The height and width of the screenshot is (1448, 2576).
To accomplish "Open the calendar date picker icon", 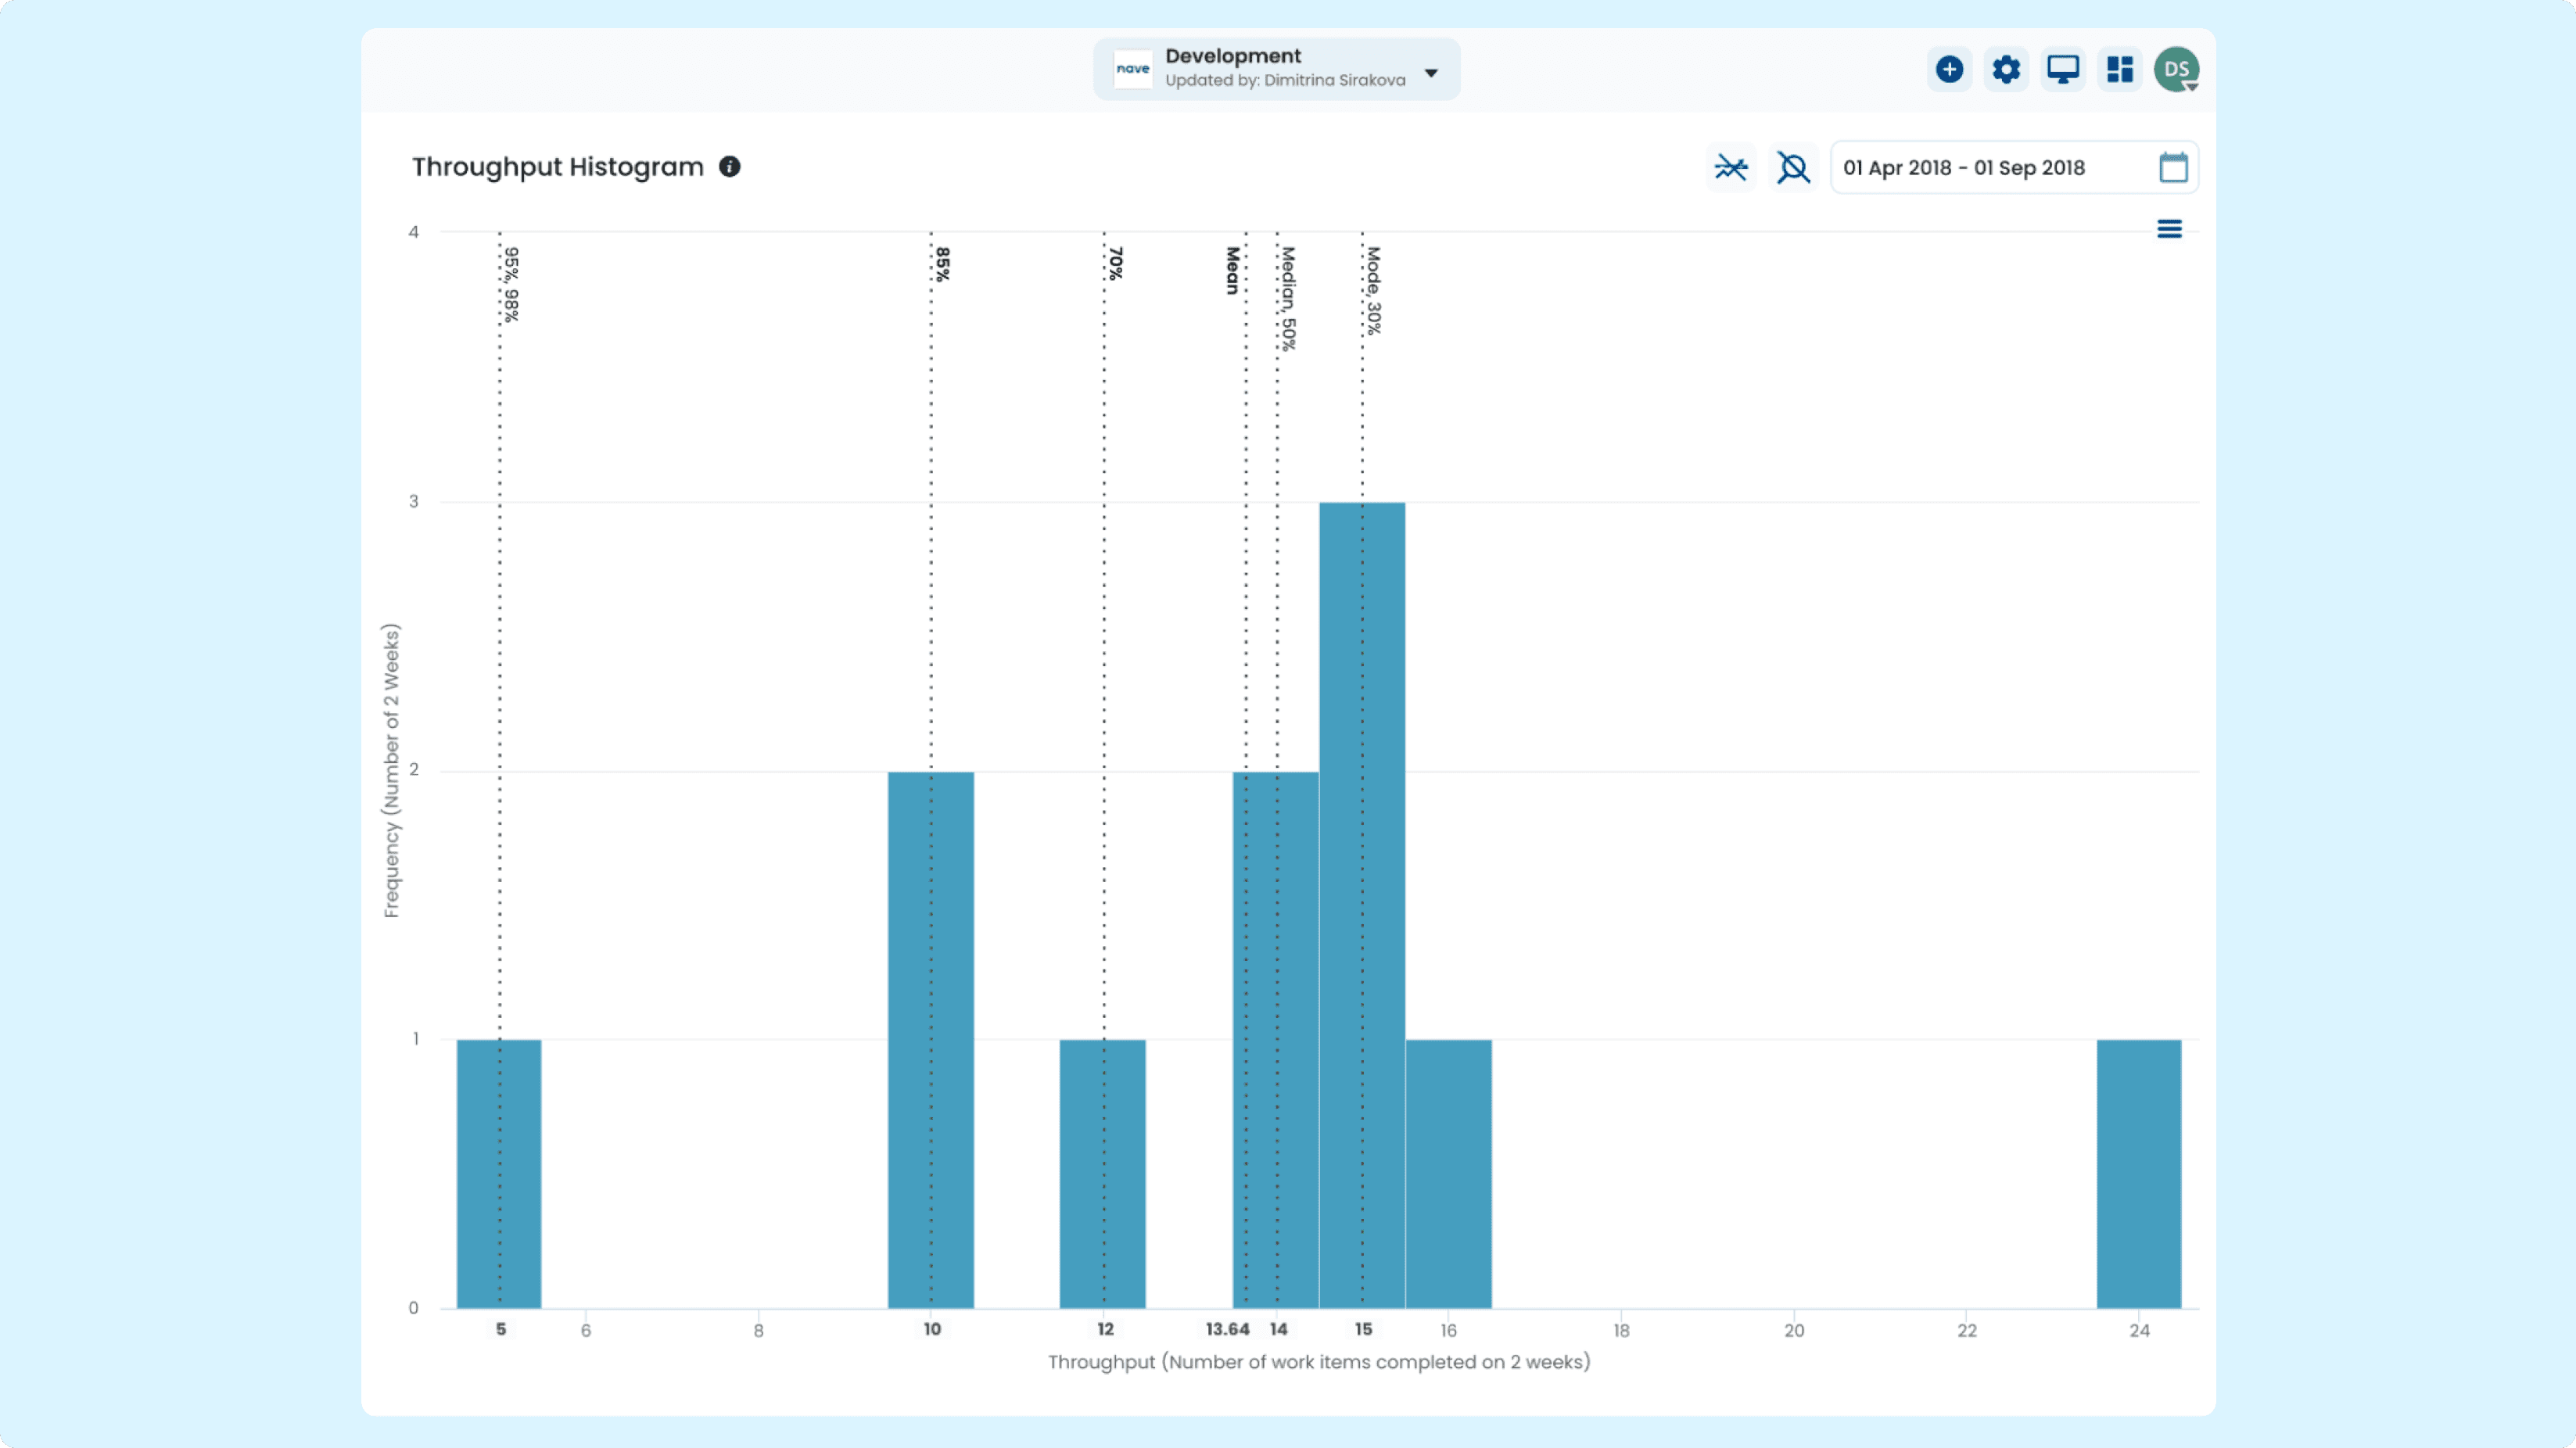I will click(2173, 167).
